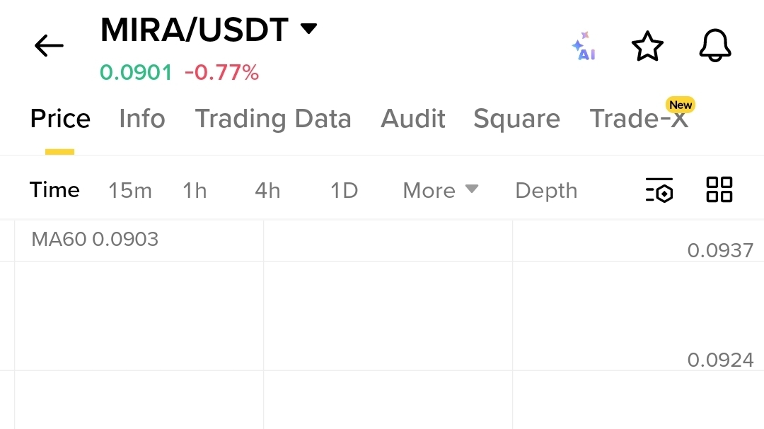Add MIRA/USDT to favorites with star
Viewport: 764px width, 429px height.
[x=647, y=46]
